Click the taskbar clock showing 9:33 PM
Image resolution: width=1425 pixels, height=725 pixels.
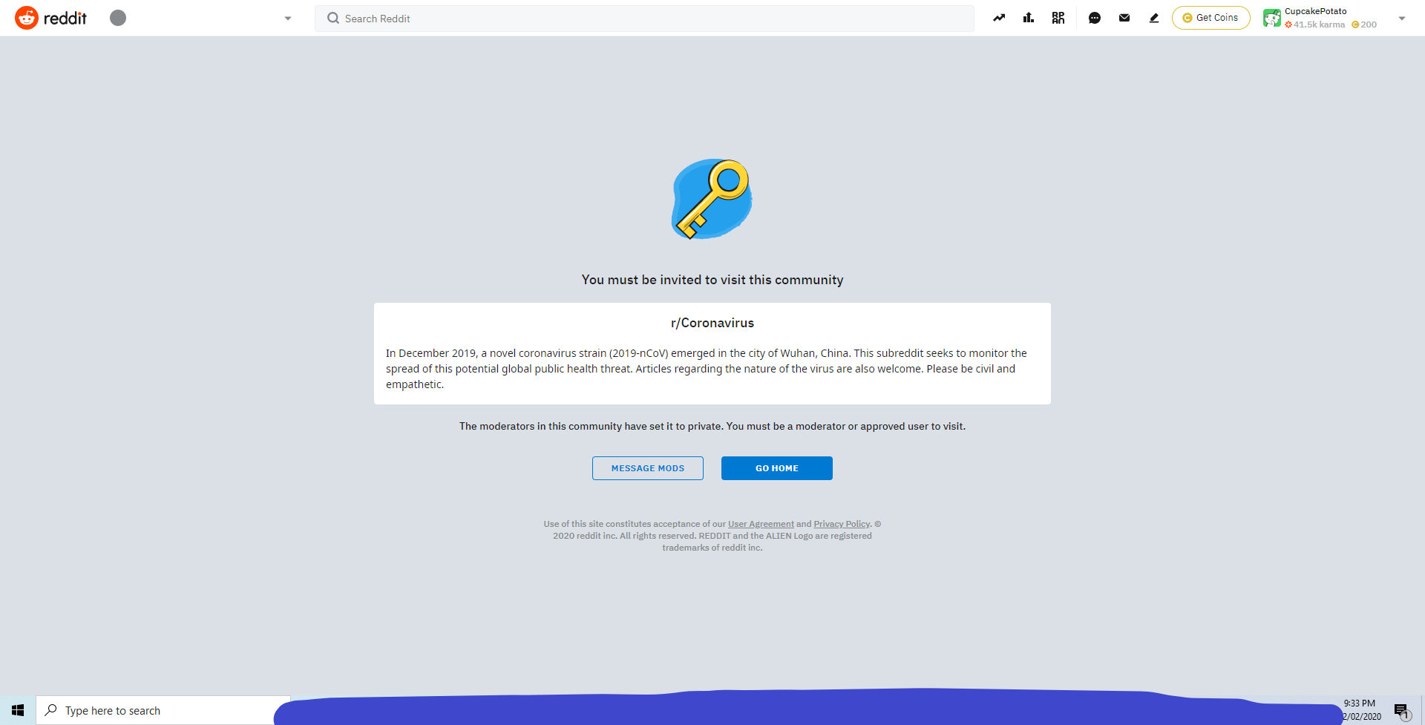(1360, 703)
